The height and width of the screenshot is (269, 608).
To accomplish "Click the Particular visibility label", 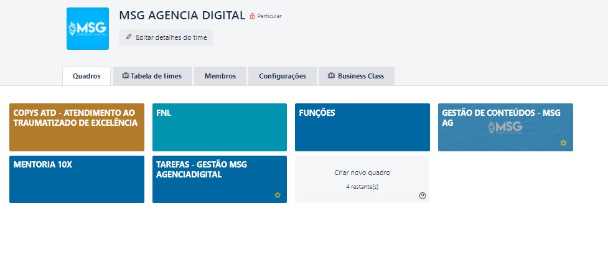I will (x=269, y=16).
